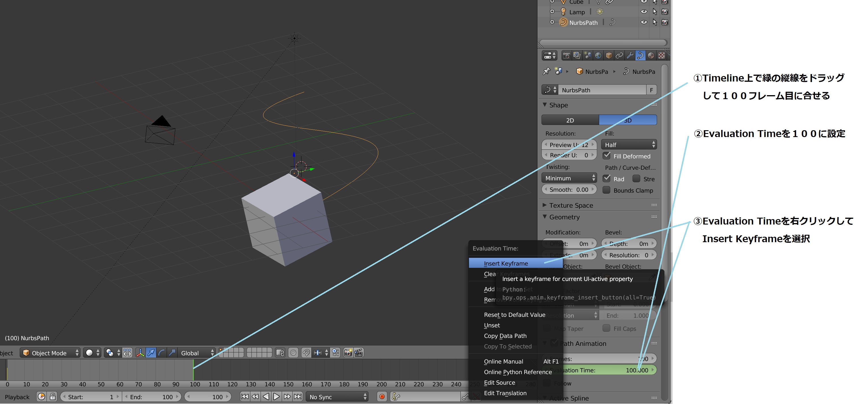Open the No Sync dropdown
The width and height of the screenshot is (854, 404).
(x=337, y=396)
